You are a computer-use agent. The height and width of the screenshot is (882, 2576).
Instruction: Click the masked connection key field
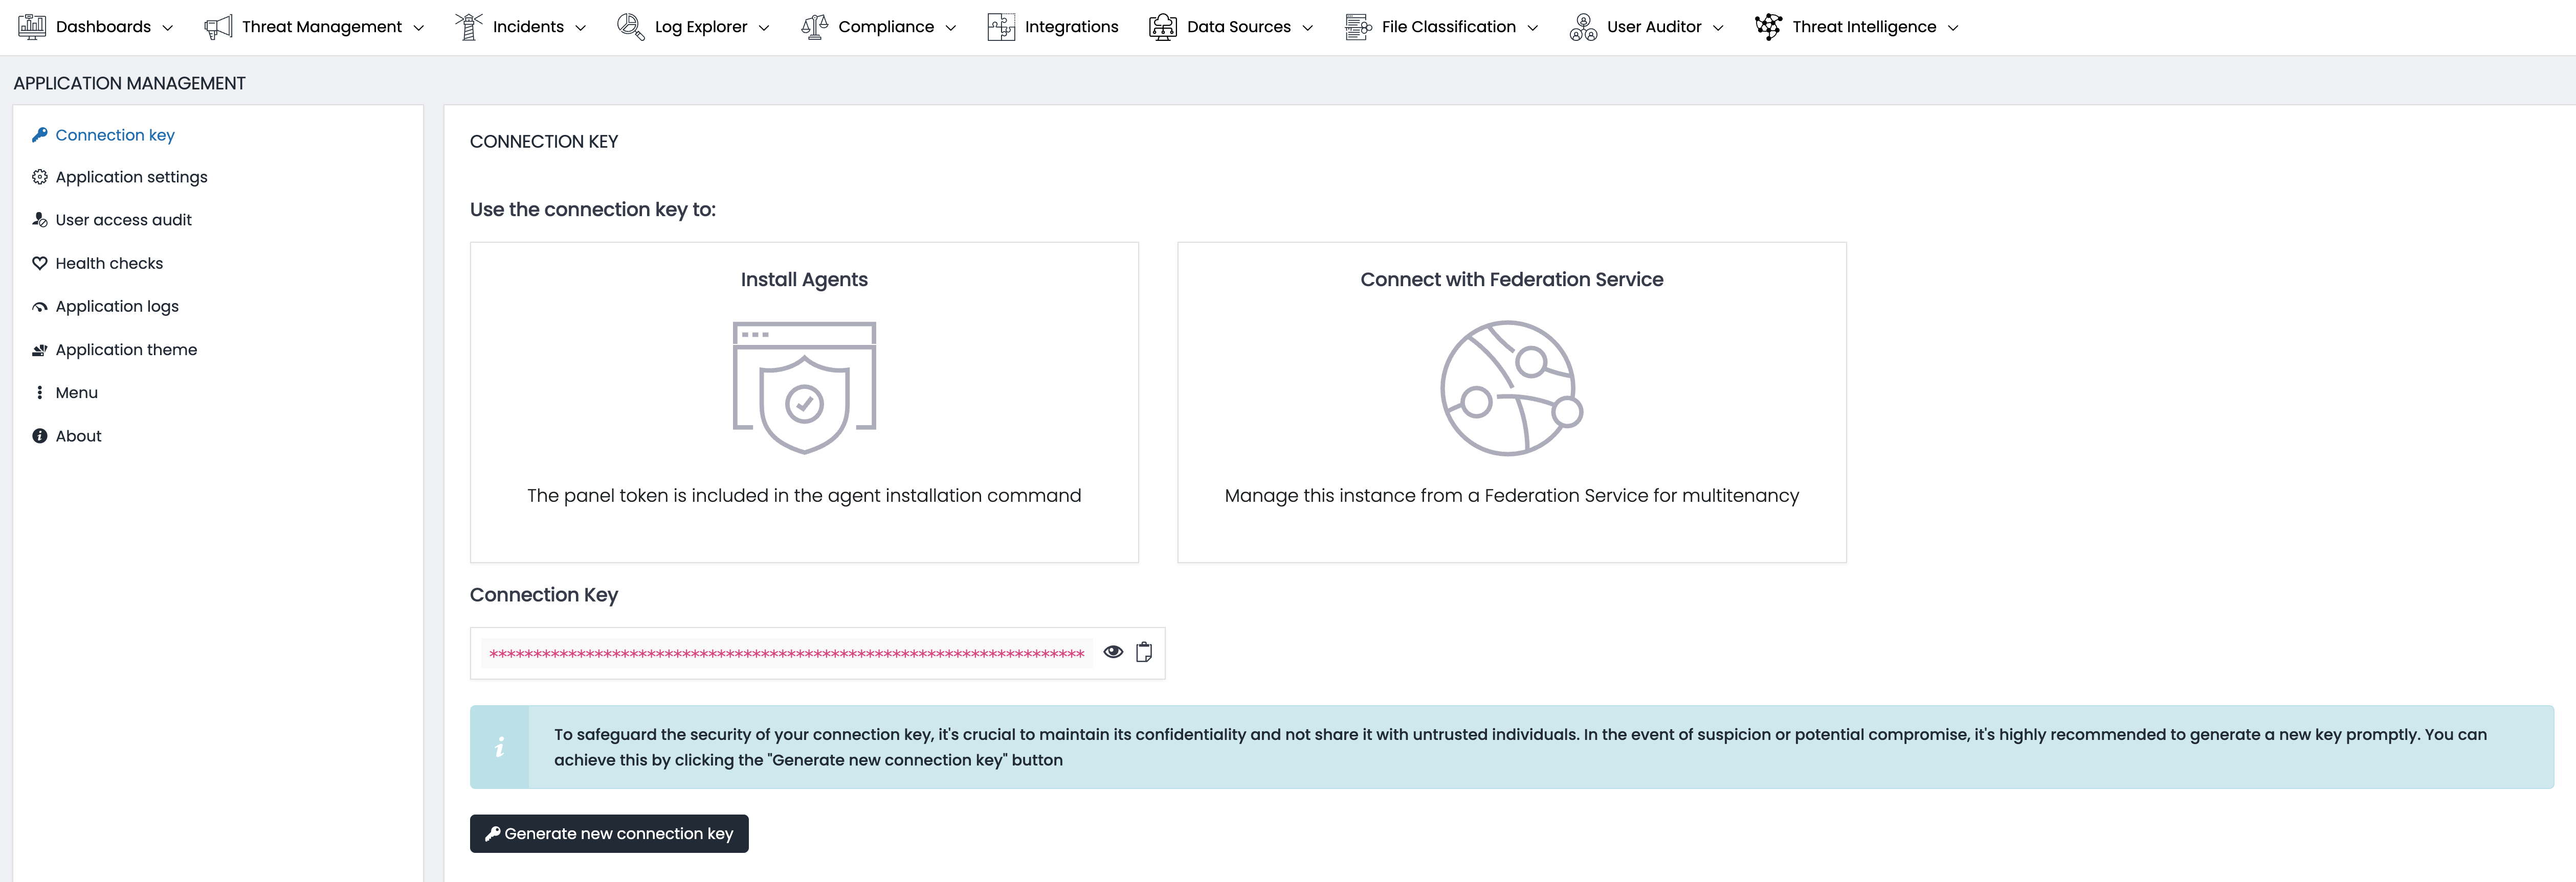click(786, 653)
